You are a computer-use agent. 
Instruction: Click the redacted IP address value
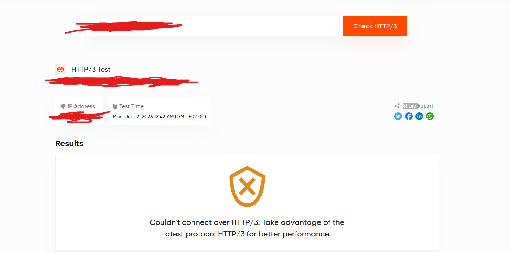click(79, 117)
